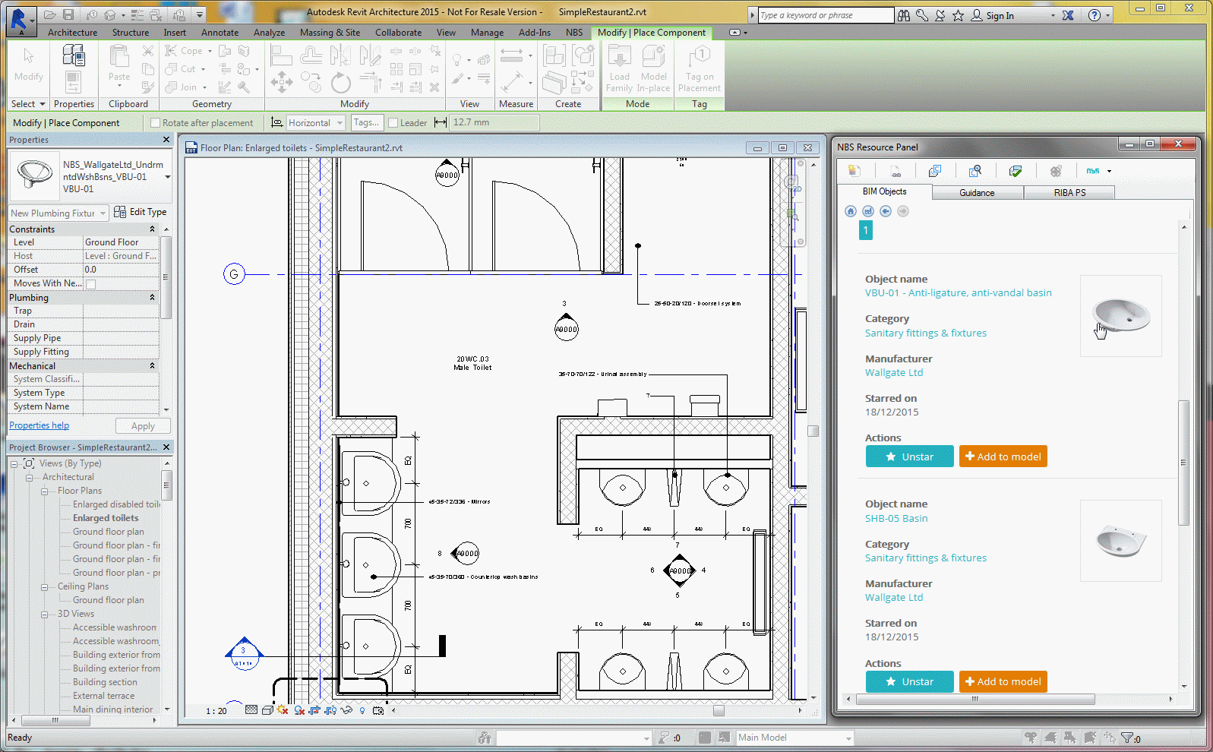Open the Properties help link
Screen dimensions: 1213x752
(x=39, y=425)
